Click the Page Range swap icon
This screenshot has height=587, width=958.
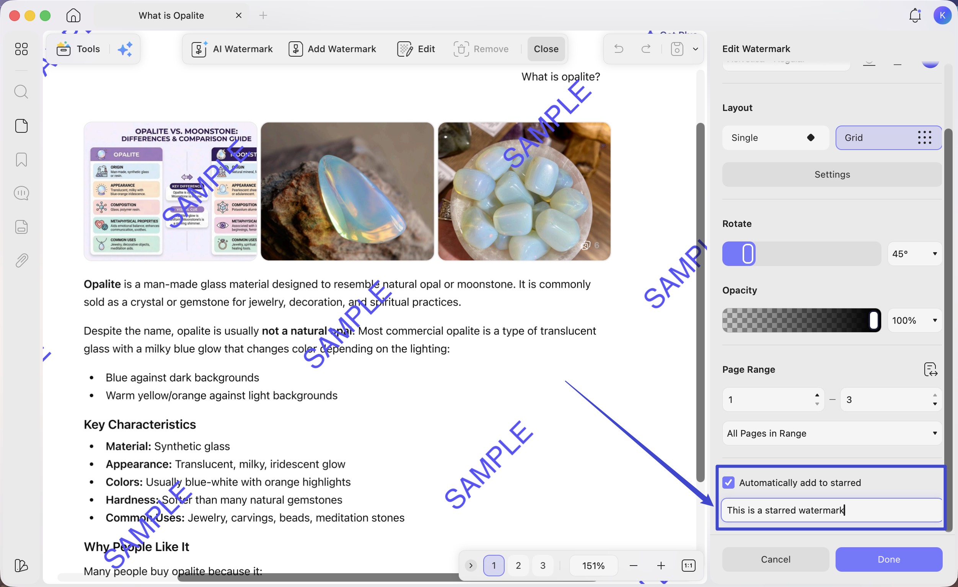click(930, 370)
